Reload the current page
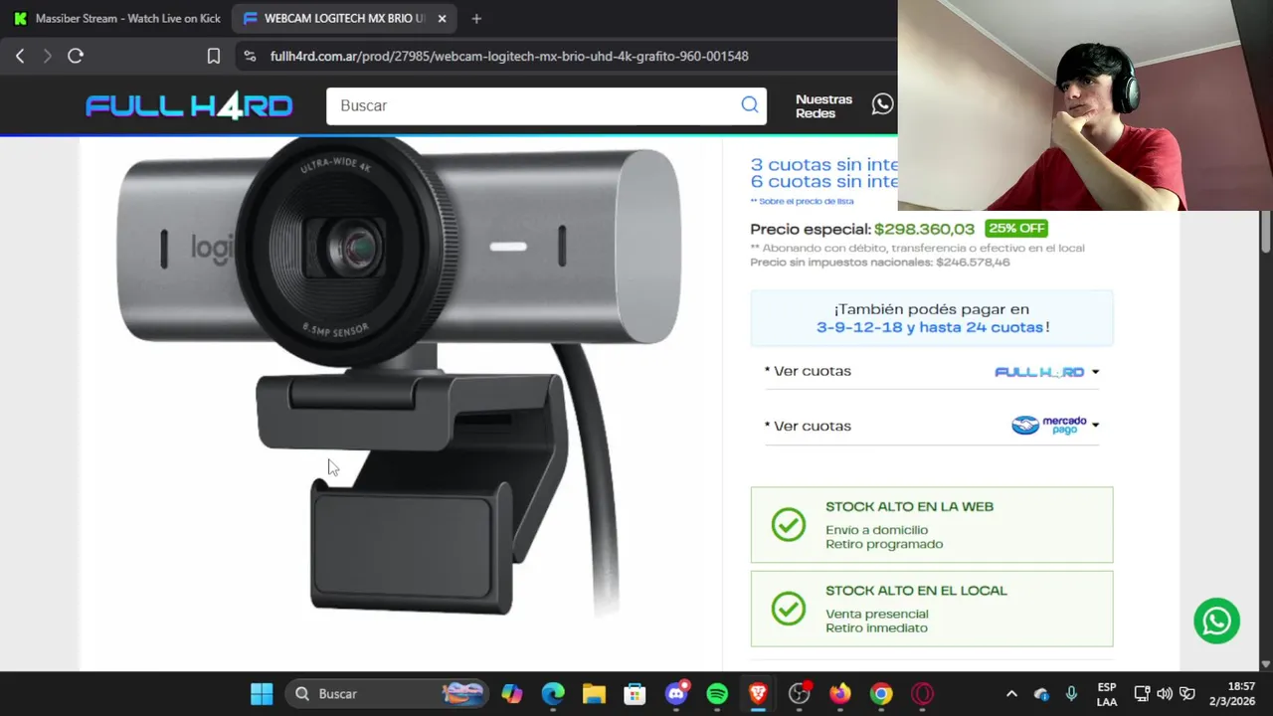The width and height of the screenshot is (1273, 716). pyautogui.click(x=76, y=56)
